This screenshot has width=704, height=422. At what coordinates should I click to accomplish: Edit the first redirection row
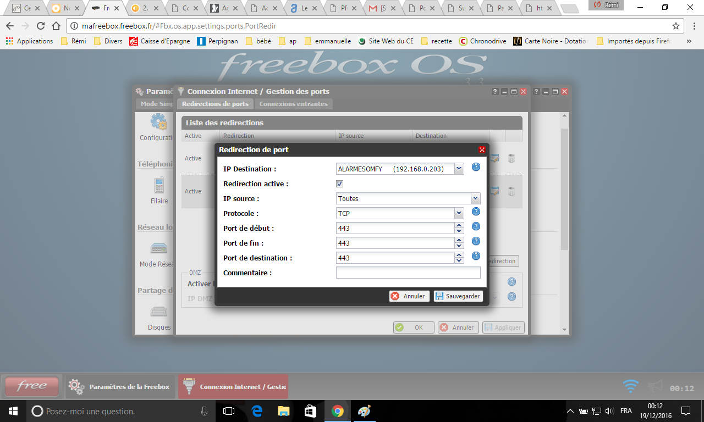[x=494, y=158]
